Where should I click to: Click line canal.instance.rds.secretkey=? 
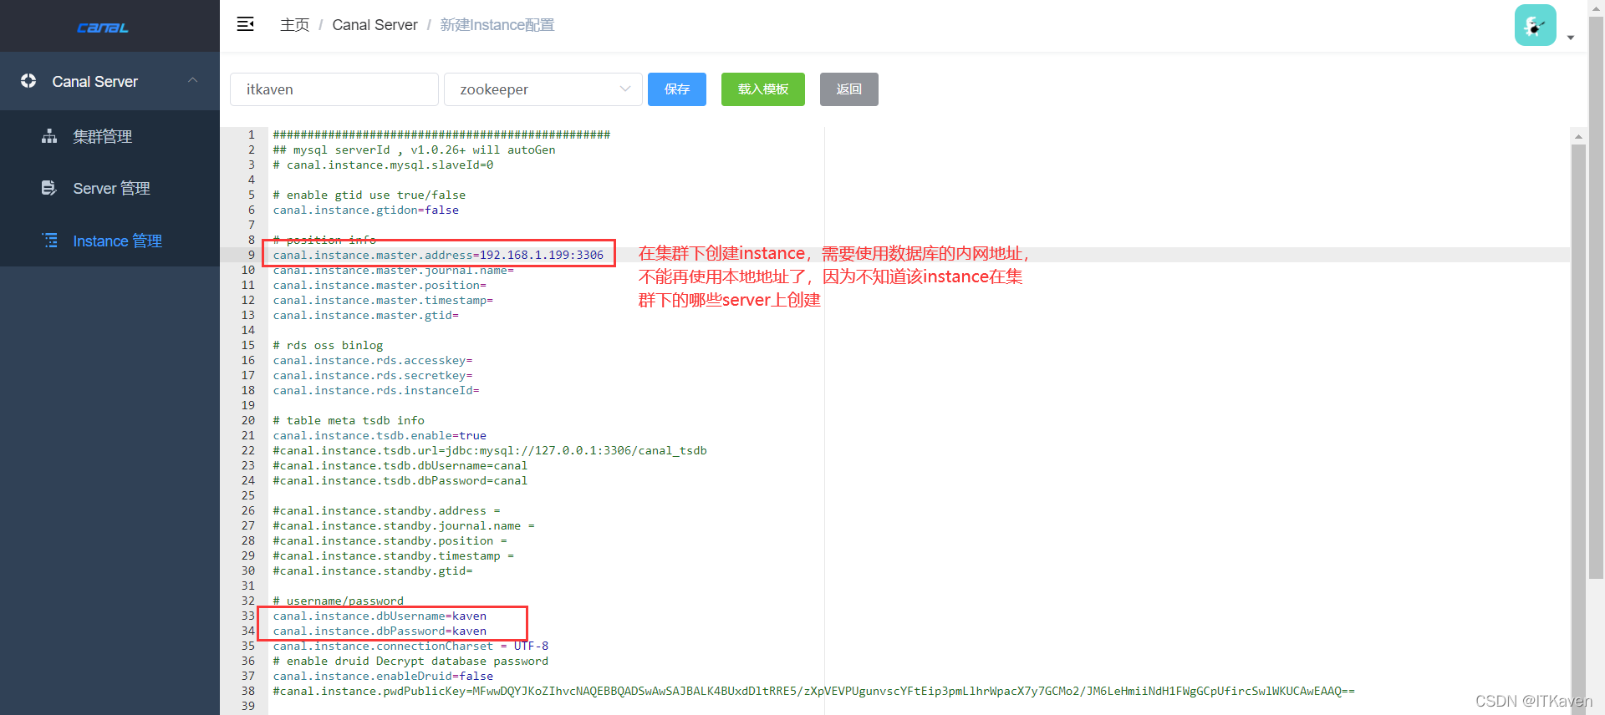click(373, 375)
